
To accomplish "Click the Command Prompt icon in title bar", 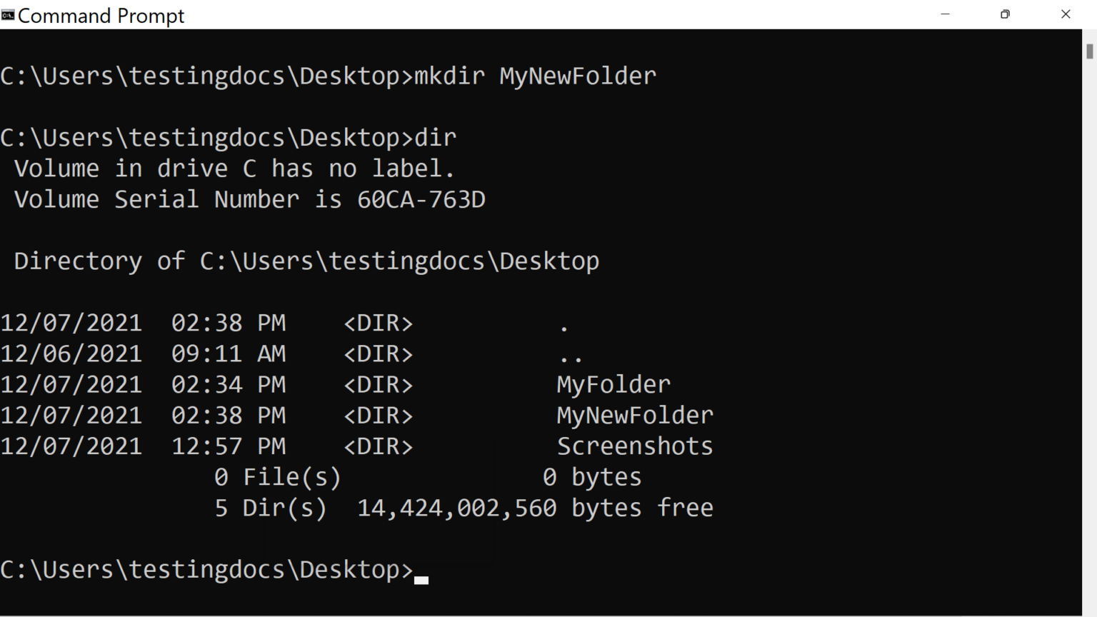I will 8,15.
